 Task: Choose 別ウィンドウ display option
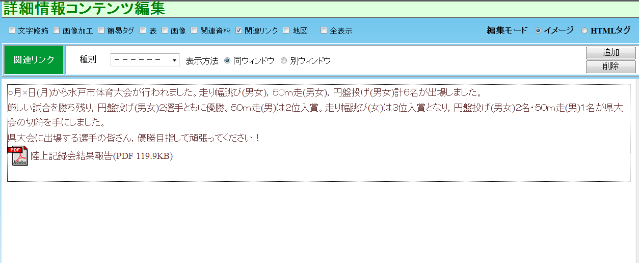[x=284, y=60]
